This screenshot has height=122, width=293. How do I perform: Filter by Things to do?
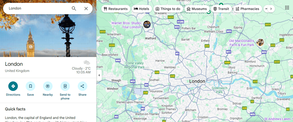click(168, 9)
